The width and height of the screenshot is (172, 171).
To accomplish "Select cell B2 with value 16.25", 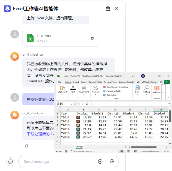I will click(x=84, y=118).
